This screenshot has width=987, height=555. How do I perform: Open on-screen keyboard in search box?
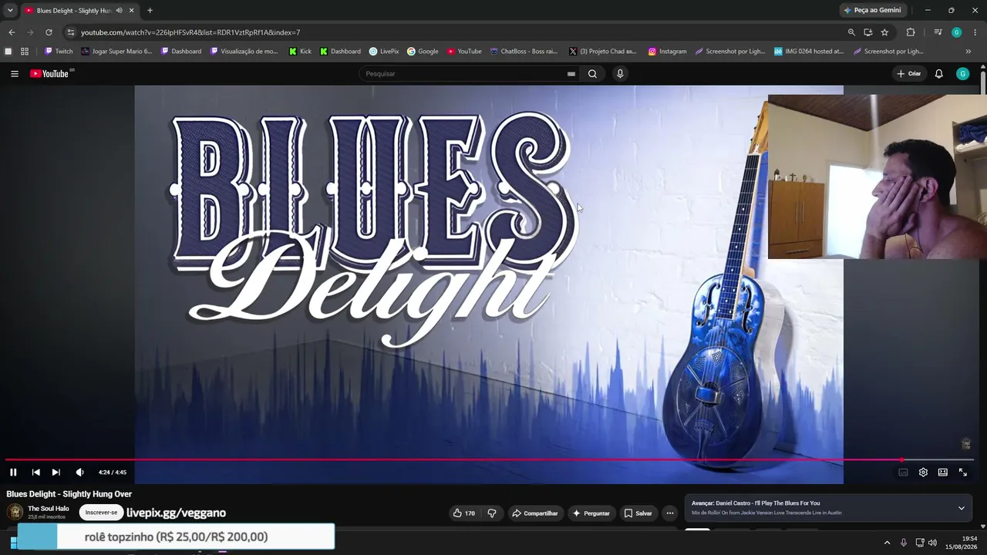(571, 74)
